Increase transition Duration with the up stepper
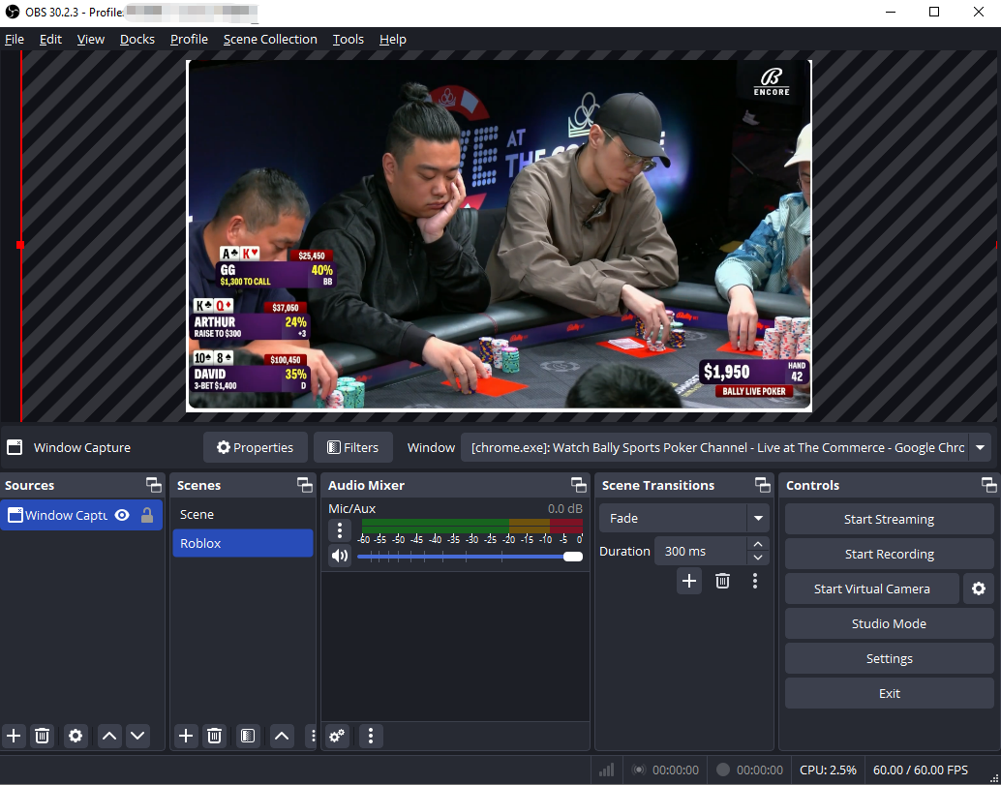 point(758,544)
